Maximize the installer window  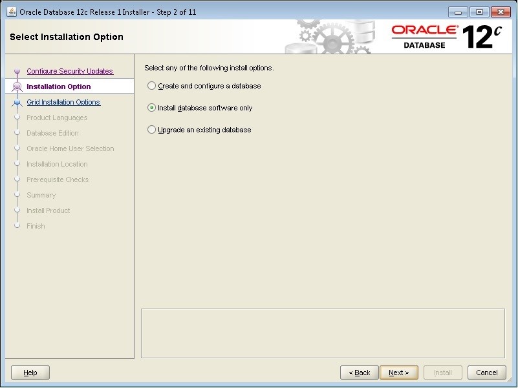coord(479,12)
